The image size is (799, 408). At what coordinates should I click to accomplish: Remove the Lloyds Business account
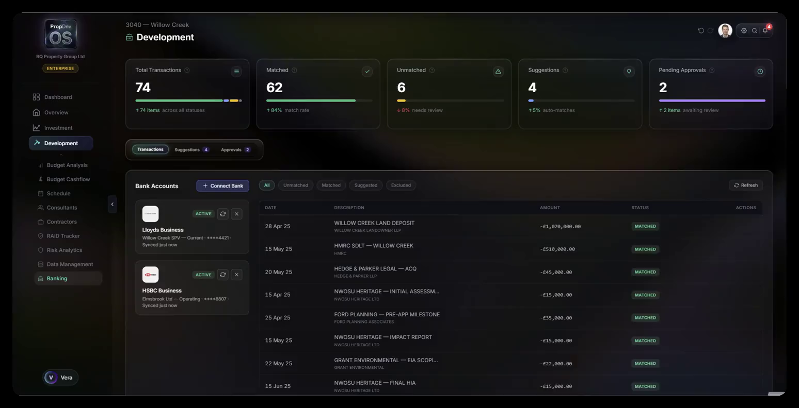point(236,214)
